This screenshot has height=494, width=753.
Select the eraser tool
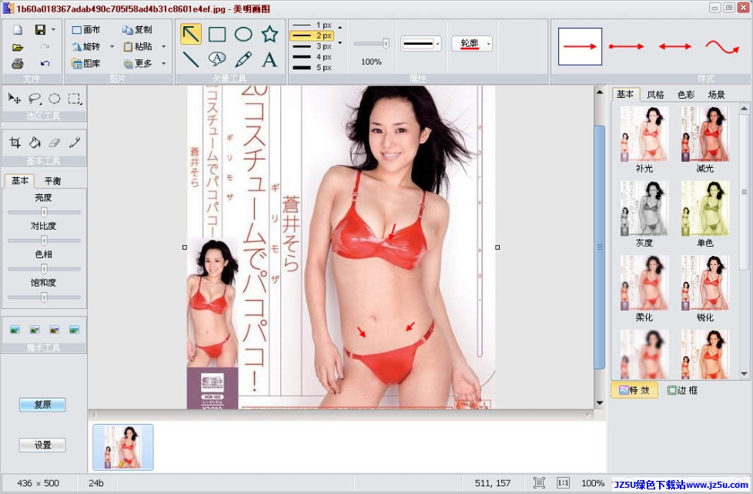click(x=55, y=143)
